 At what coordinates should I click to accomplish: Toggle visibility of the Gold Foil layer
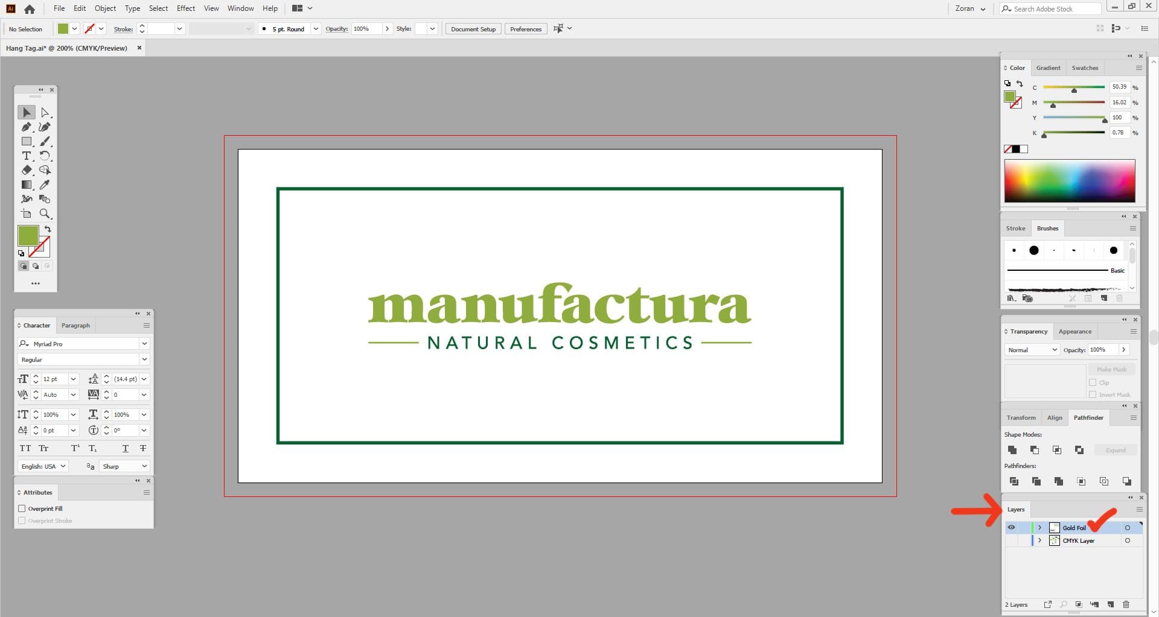click(1012, 527)
